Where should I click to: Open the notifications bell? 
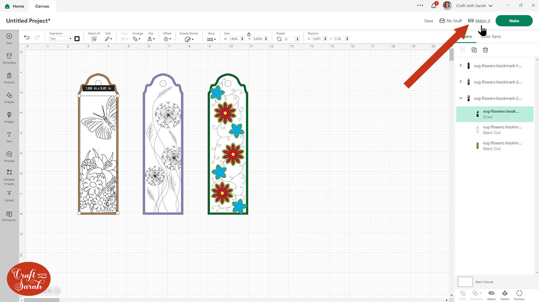pyautogui.click(x=434, y=6)
